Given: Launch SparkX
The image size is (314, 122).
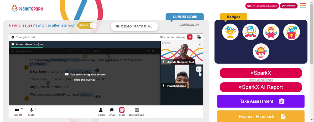Looking at the screenshot, I should click(x=261, y=73).
